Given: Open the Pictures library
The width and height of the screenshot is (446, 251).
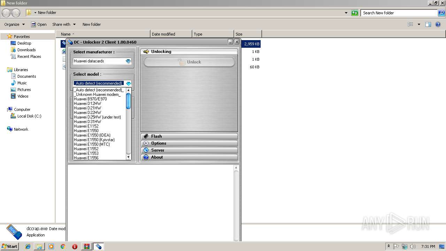Looking at the screenshot, I should pyautogui.click(x=24, y=90).
